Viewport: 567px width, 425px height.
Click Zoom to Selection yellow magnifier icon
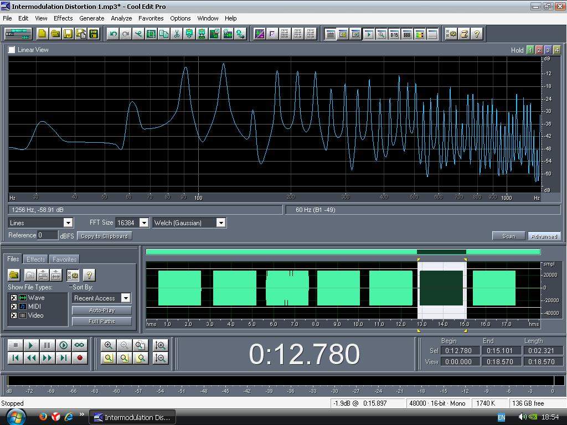pyautogui.click(x=108, y=358)
